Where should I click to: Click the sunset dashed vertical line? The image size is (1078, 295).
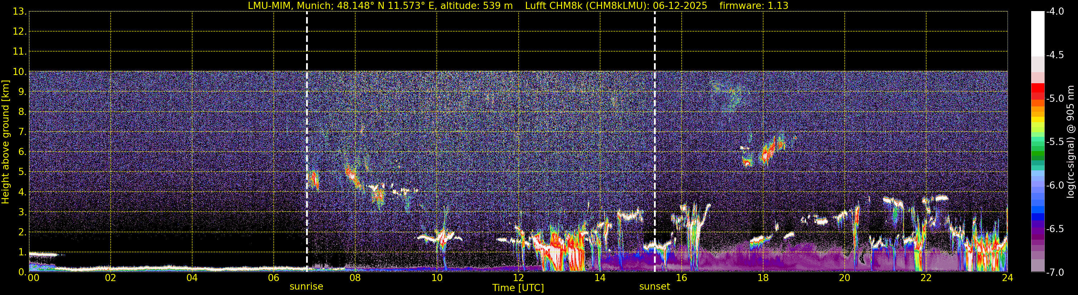click(655, 142)
